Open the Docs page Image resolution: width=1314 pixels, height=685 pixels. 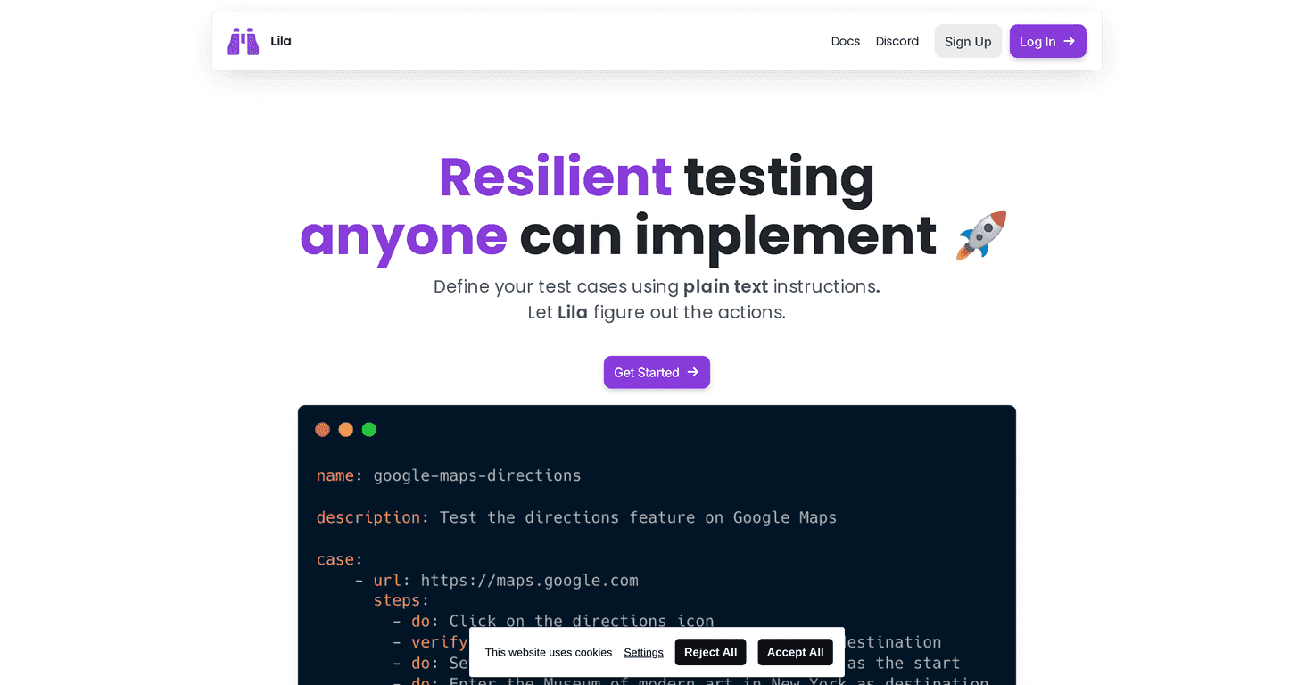[x=845, y=41]
